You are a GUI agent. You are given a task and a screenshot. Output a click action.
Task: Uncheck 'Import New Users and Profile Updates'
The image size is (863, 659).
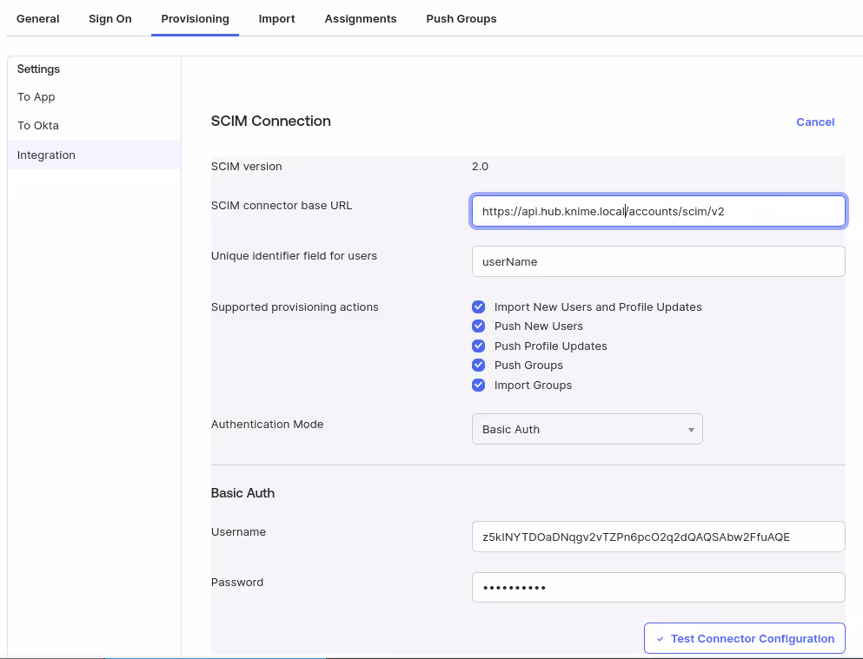(478, 306)
